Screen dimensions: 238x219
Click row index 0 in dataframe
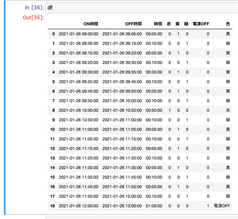pos(54,34)
